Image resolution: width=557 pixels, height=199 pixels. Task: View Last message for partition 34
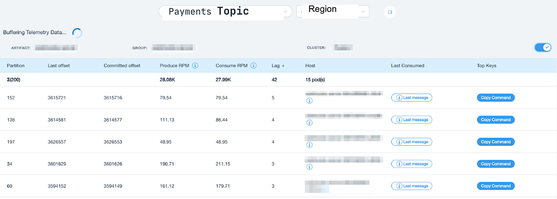pos(412,164)
